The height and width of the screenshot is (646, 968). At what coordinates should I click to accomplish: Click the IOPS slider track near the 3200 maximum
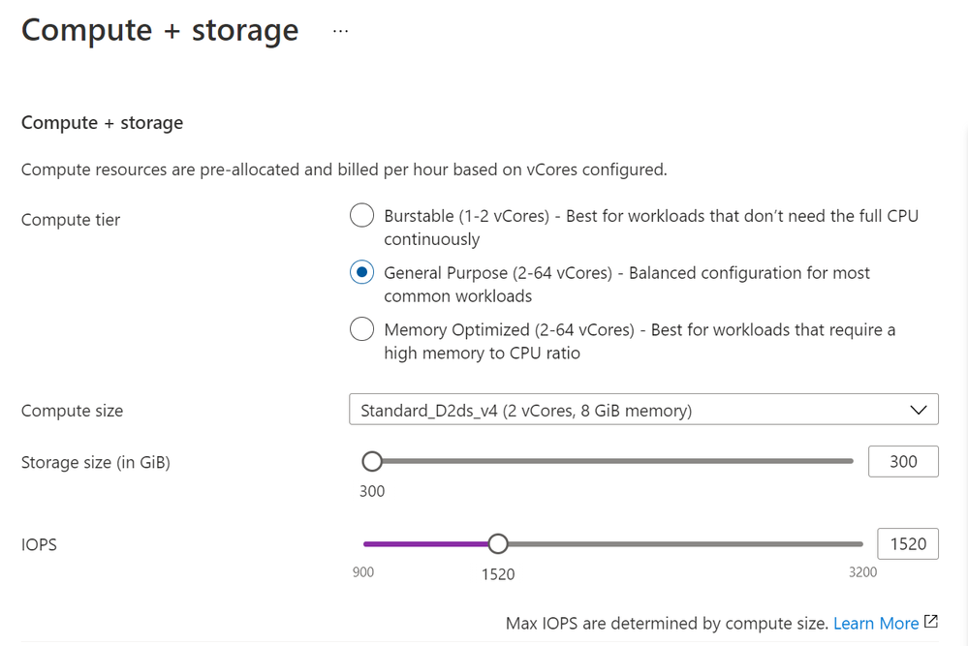point(843,544)
